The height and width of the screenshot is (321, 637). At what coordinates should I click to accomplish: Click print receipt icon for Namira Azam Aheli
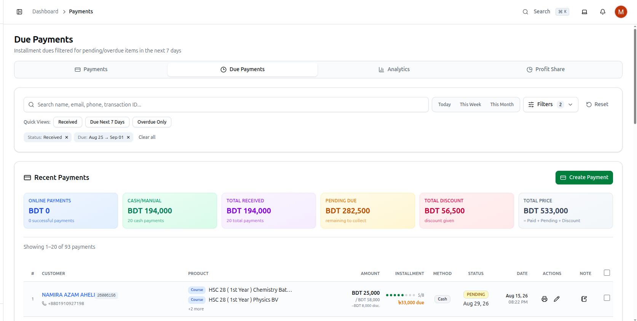544,299
